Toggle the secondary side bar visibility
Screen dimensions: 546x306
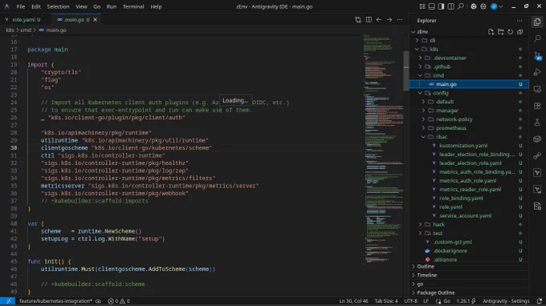pos(450,6)
